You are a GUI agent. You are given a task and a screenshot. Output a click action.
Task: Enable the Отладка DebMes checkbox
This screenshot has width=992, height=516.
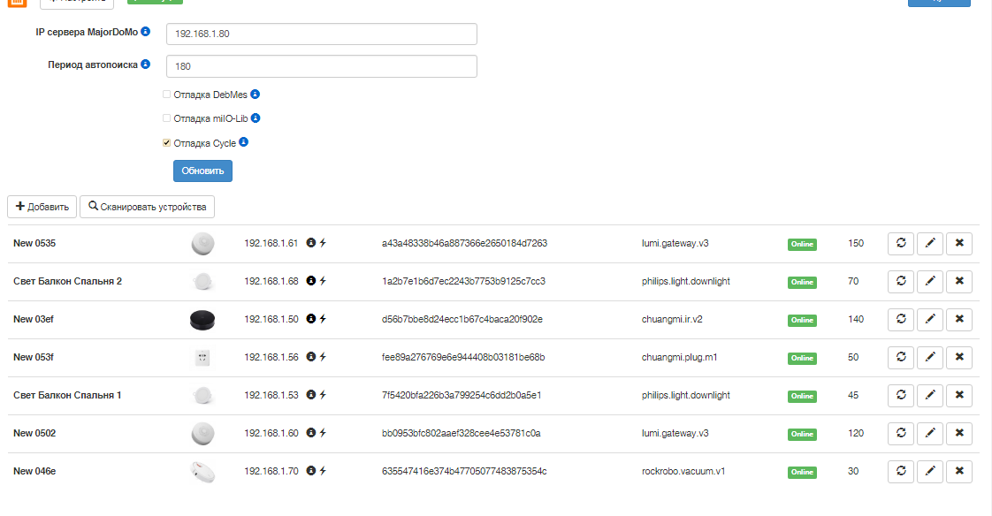[x=166, y=95]
